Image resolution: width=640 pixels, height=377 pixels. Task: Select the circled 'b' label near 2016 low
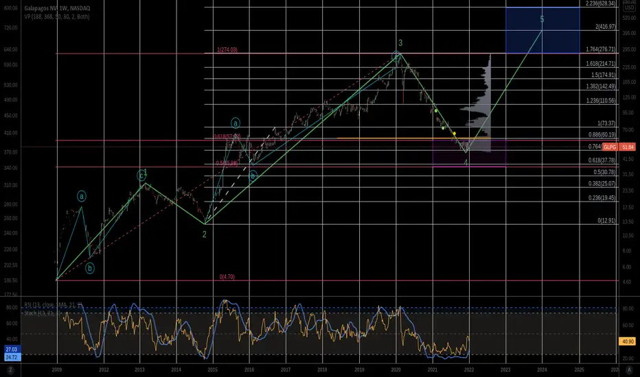253,176
